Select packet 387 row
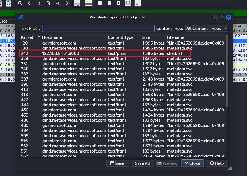Image resolution: width=249 pixels, height=184 pixels. [122, 79]
